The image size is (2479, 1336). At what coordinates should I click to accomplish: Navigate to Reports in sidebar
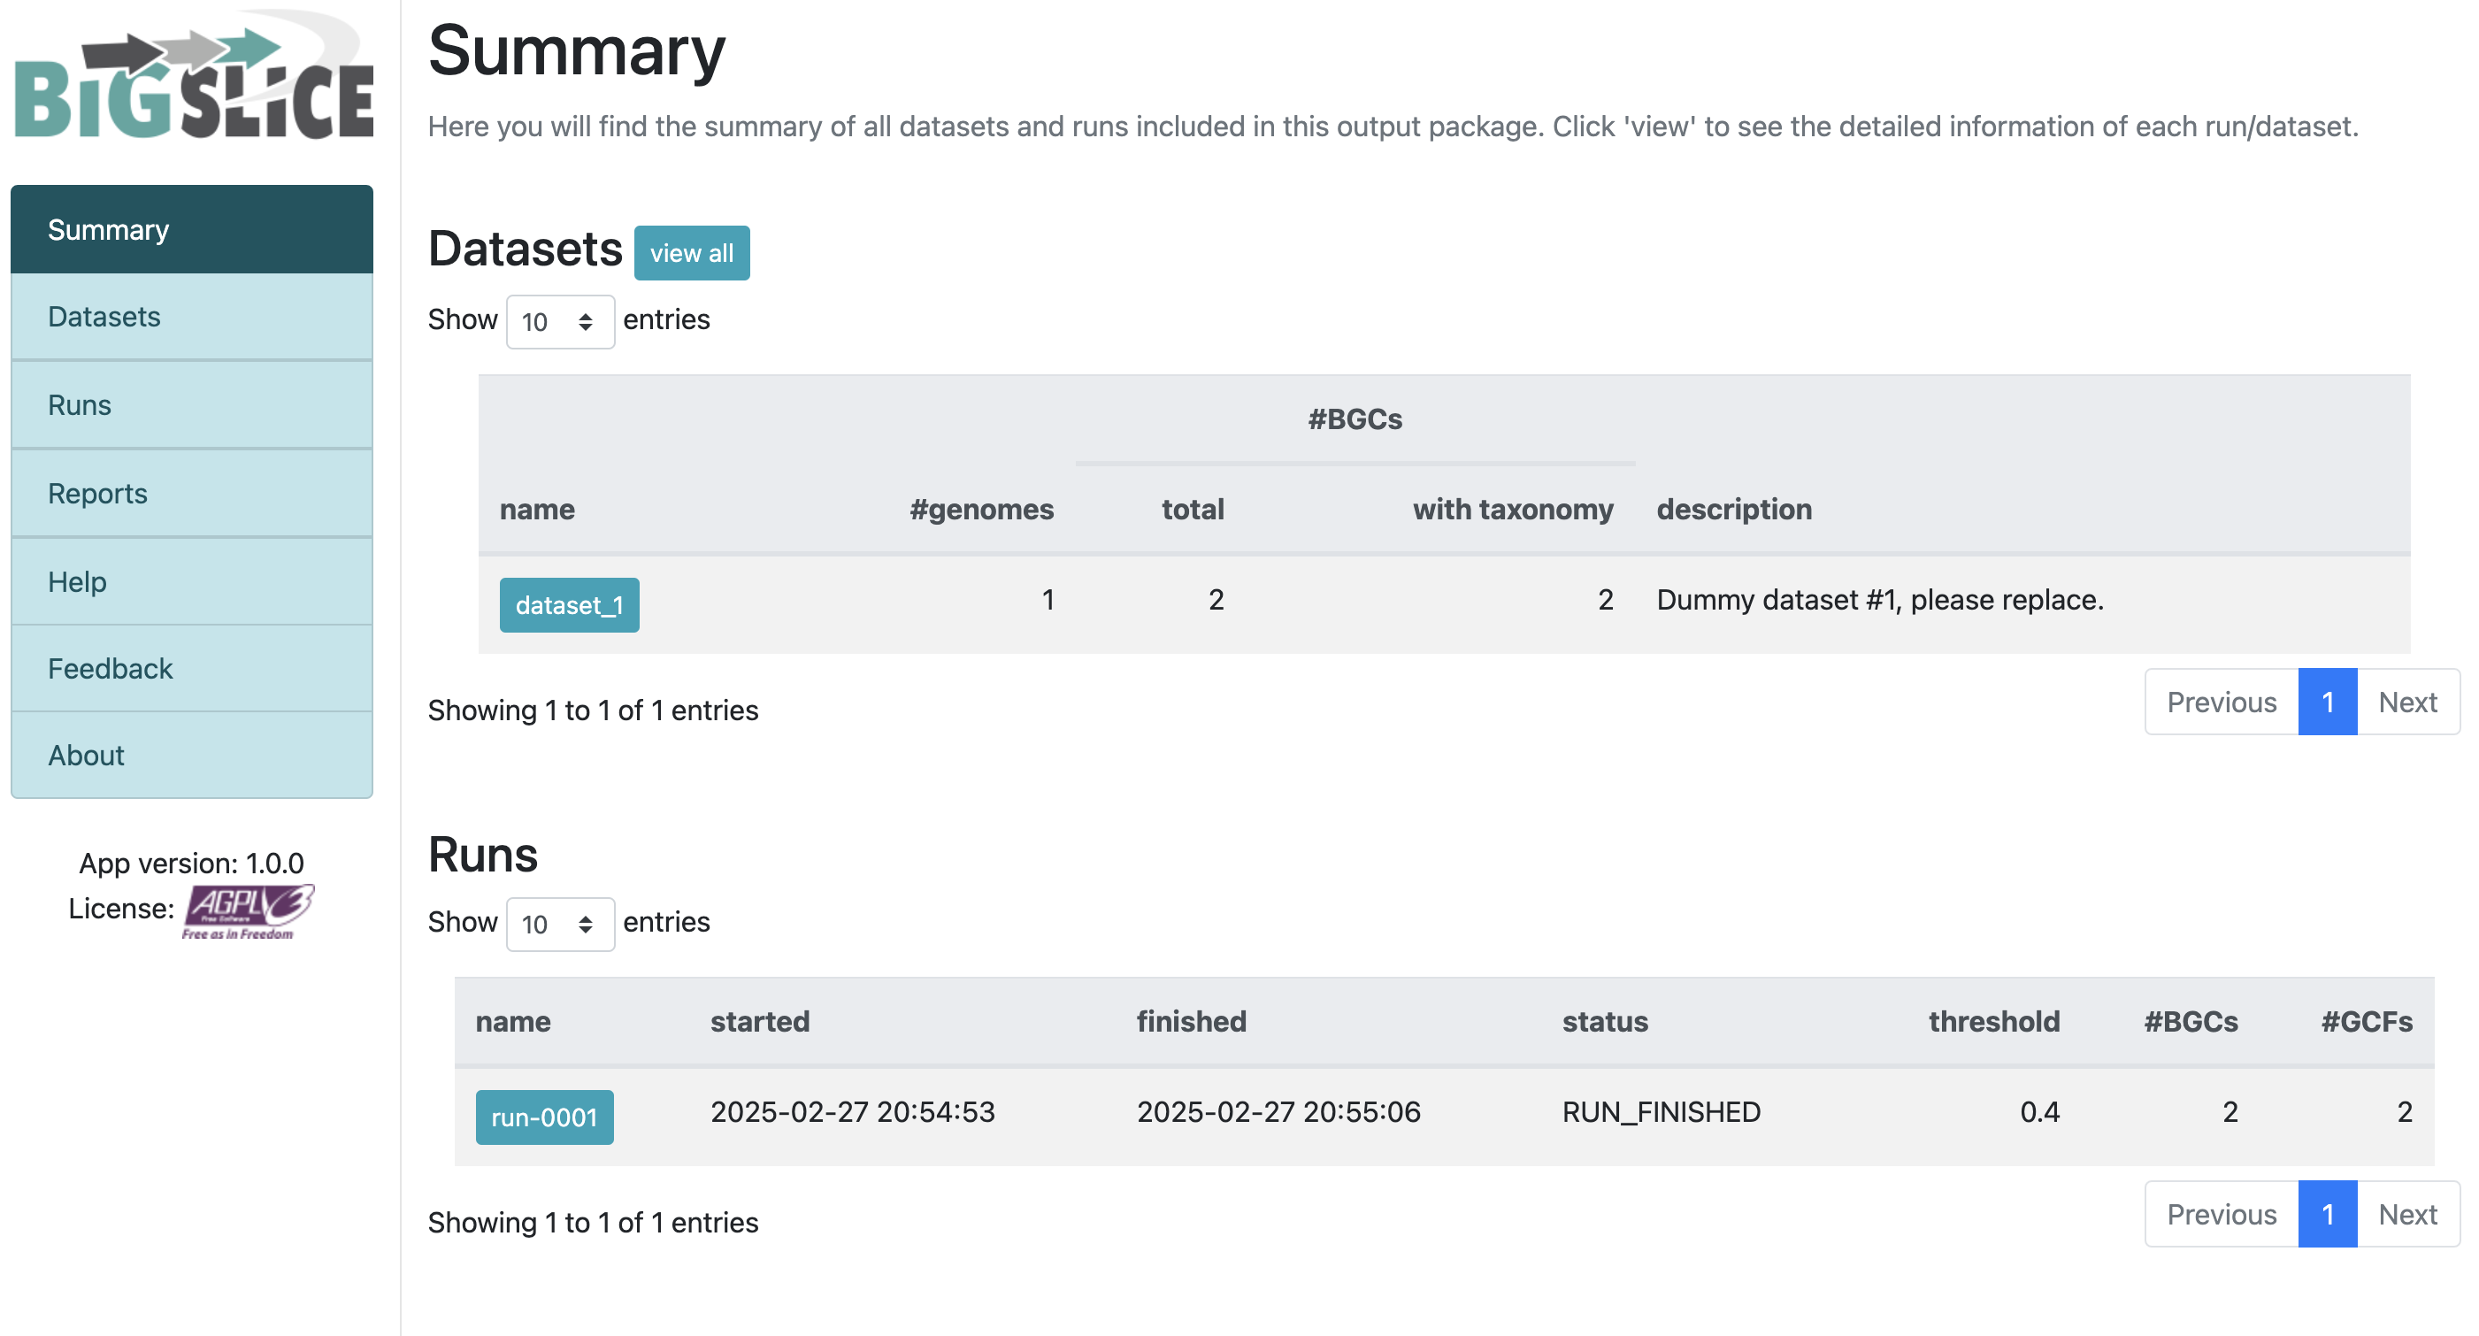[191, 493]
